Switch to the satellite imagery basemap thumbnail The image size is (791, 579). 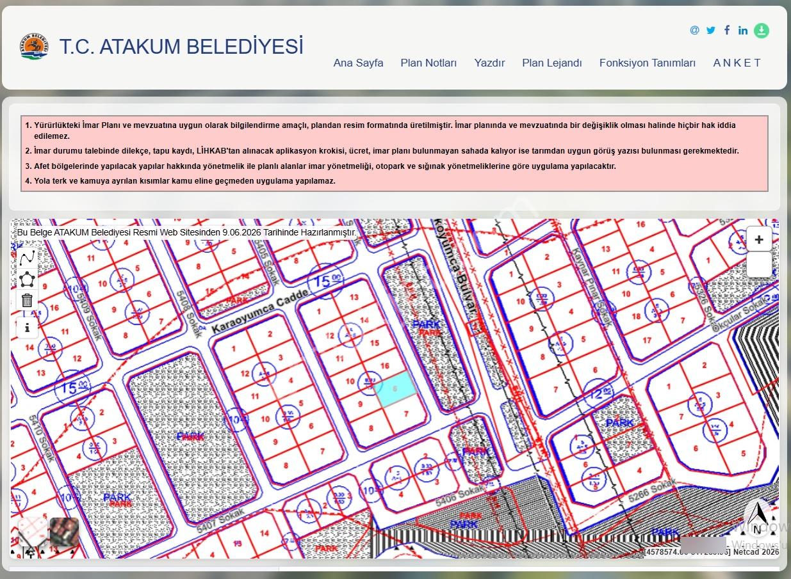point(64,533)
